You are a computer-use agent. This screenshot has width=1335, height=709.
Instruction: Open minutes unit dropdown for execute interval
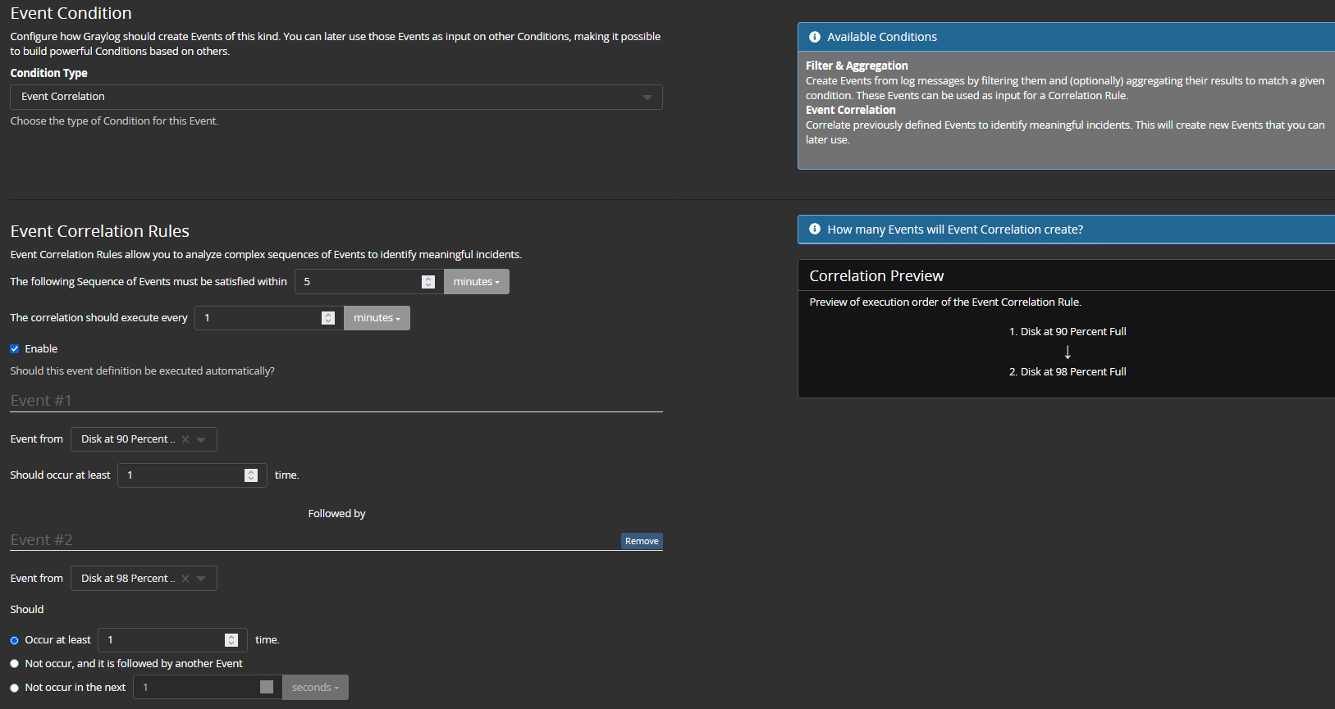pos(377,318)
